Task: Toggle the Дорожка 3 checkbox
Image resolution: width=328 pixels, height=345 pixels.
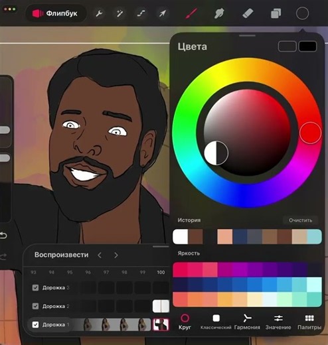Action: 35,288
